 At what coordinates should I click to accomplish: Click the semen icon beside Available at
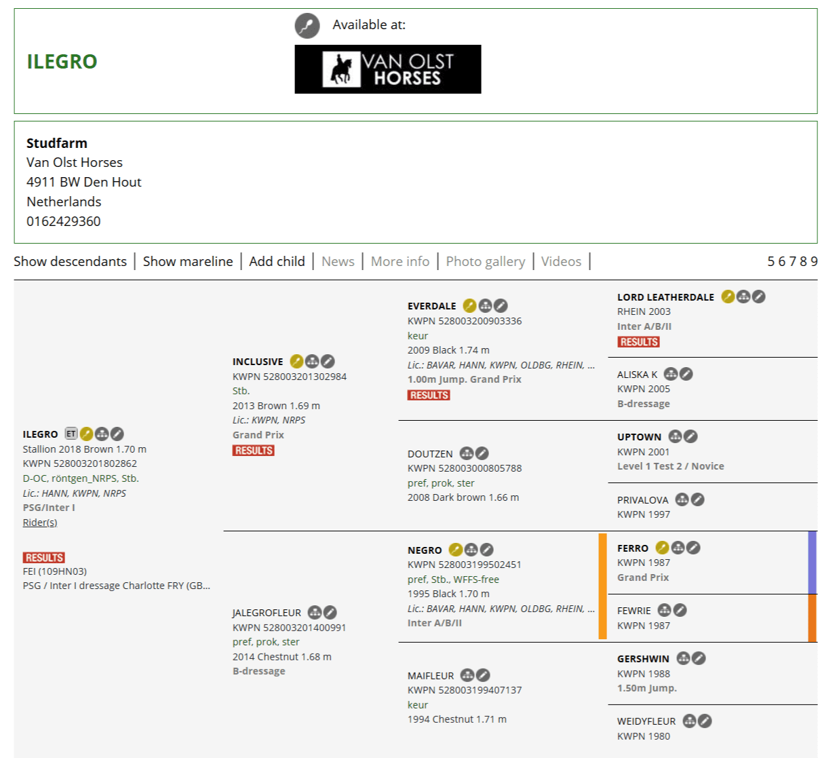[x=307, y=26]
